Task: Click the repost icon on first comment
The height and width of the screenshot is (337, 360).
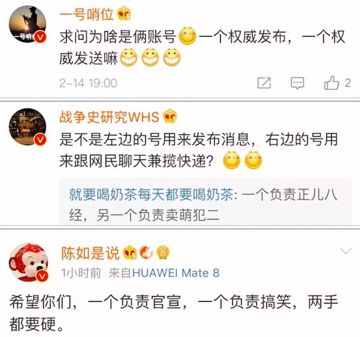Action: (x=264, y=83)
